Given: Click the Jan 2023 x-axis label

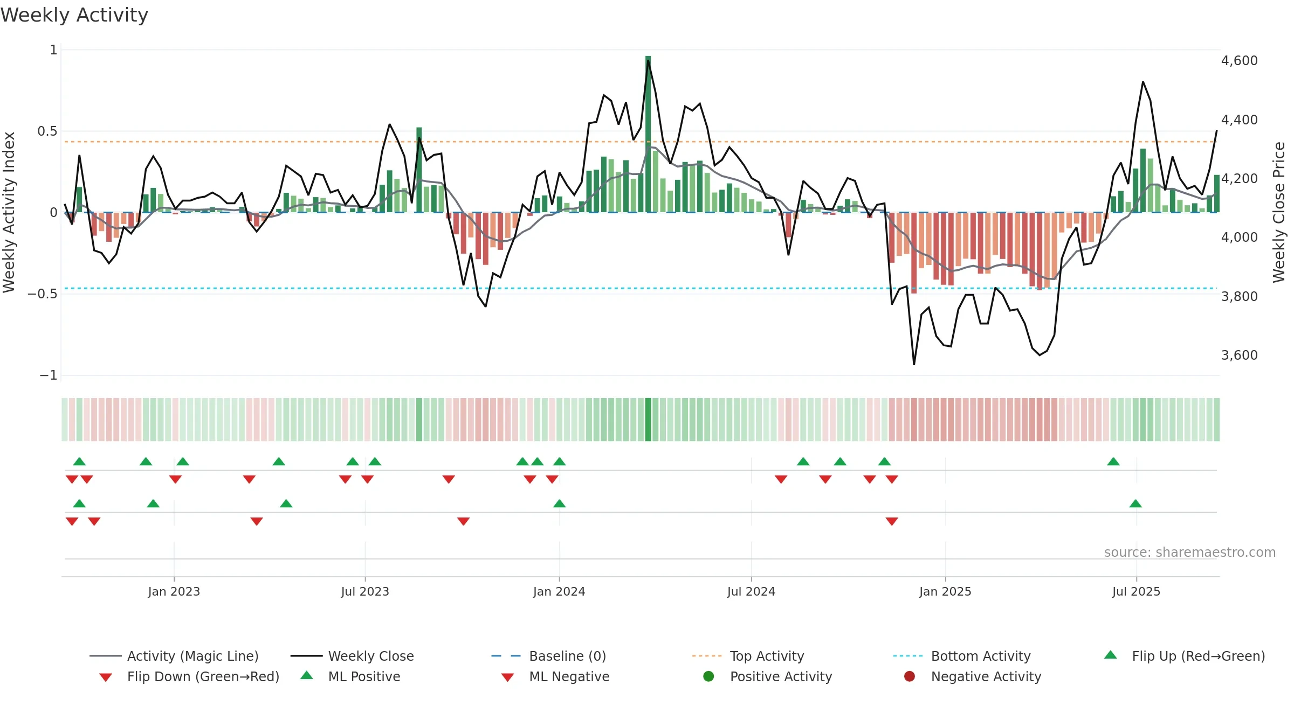Looking at the screenshot, I should (x=174, y=591).
